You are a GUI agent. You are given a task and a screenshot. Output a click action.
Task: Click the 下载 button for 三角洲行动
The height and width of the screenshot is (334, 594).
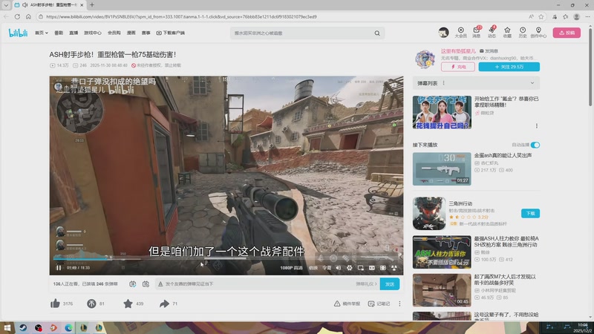click(x=530, y=214)
